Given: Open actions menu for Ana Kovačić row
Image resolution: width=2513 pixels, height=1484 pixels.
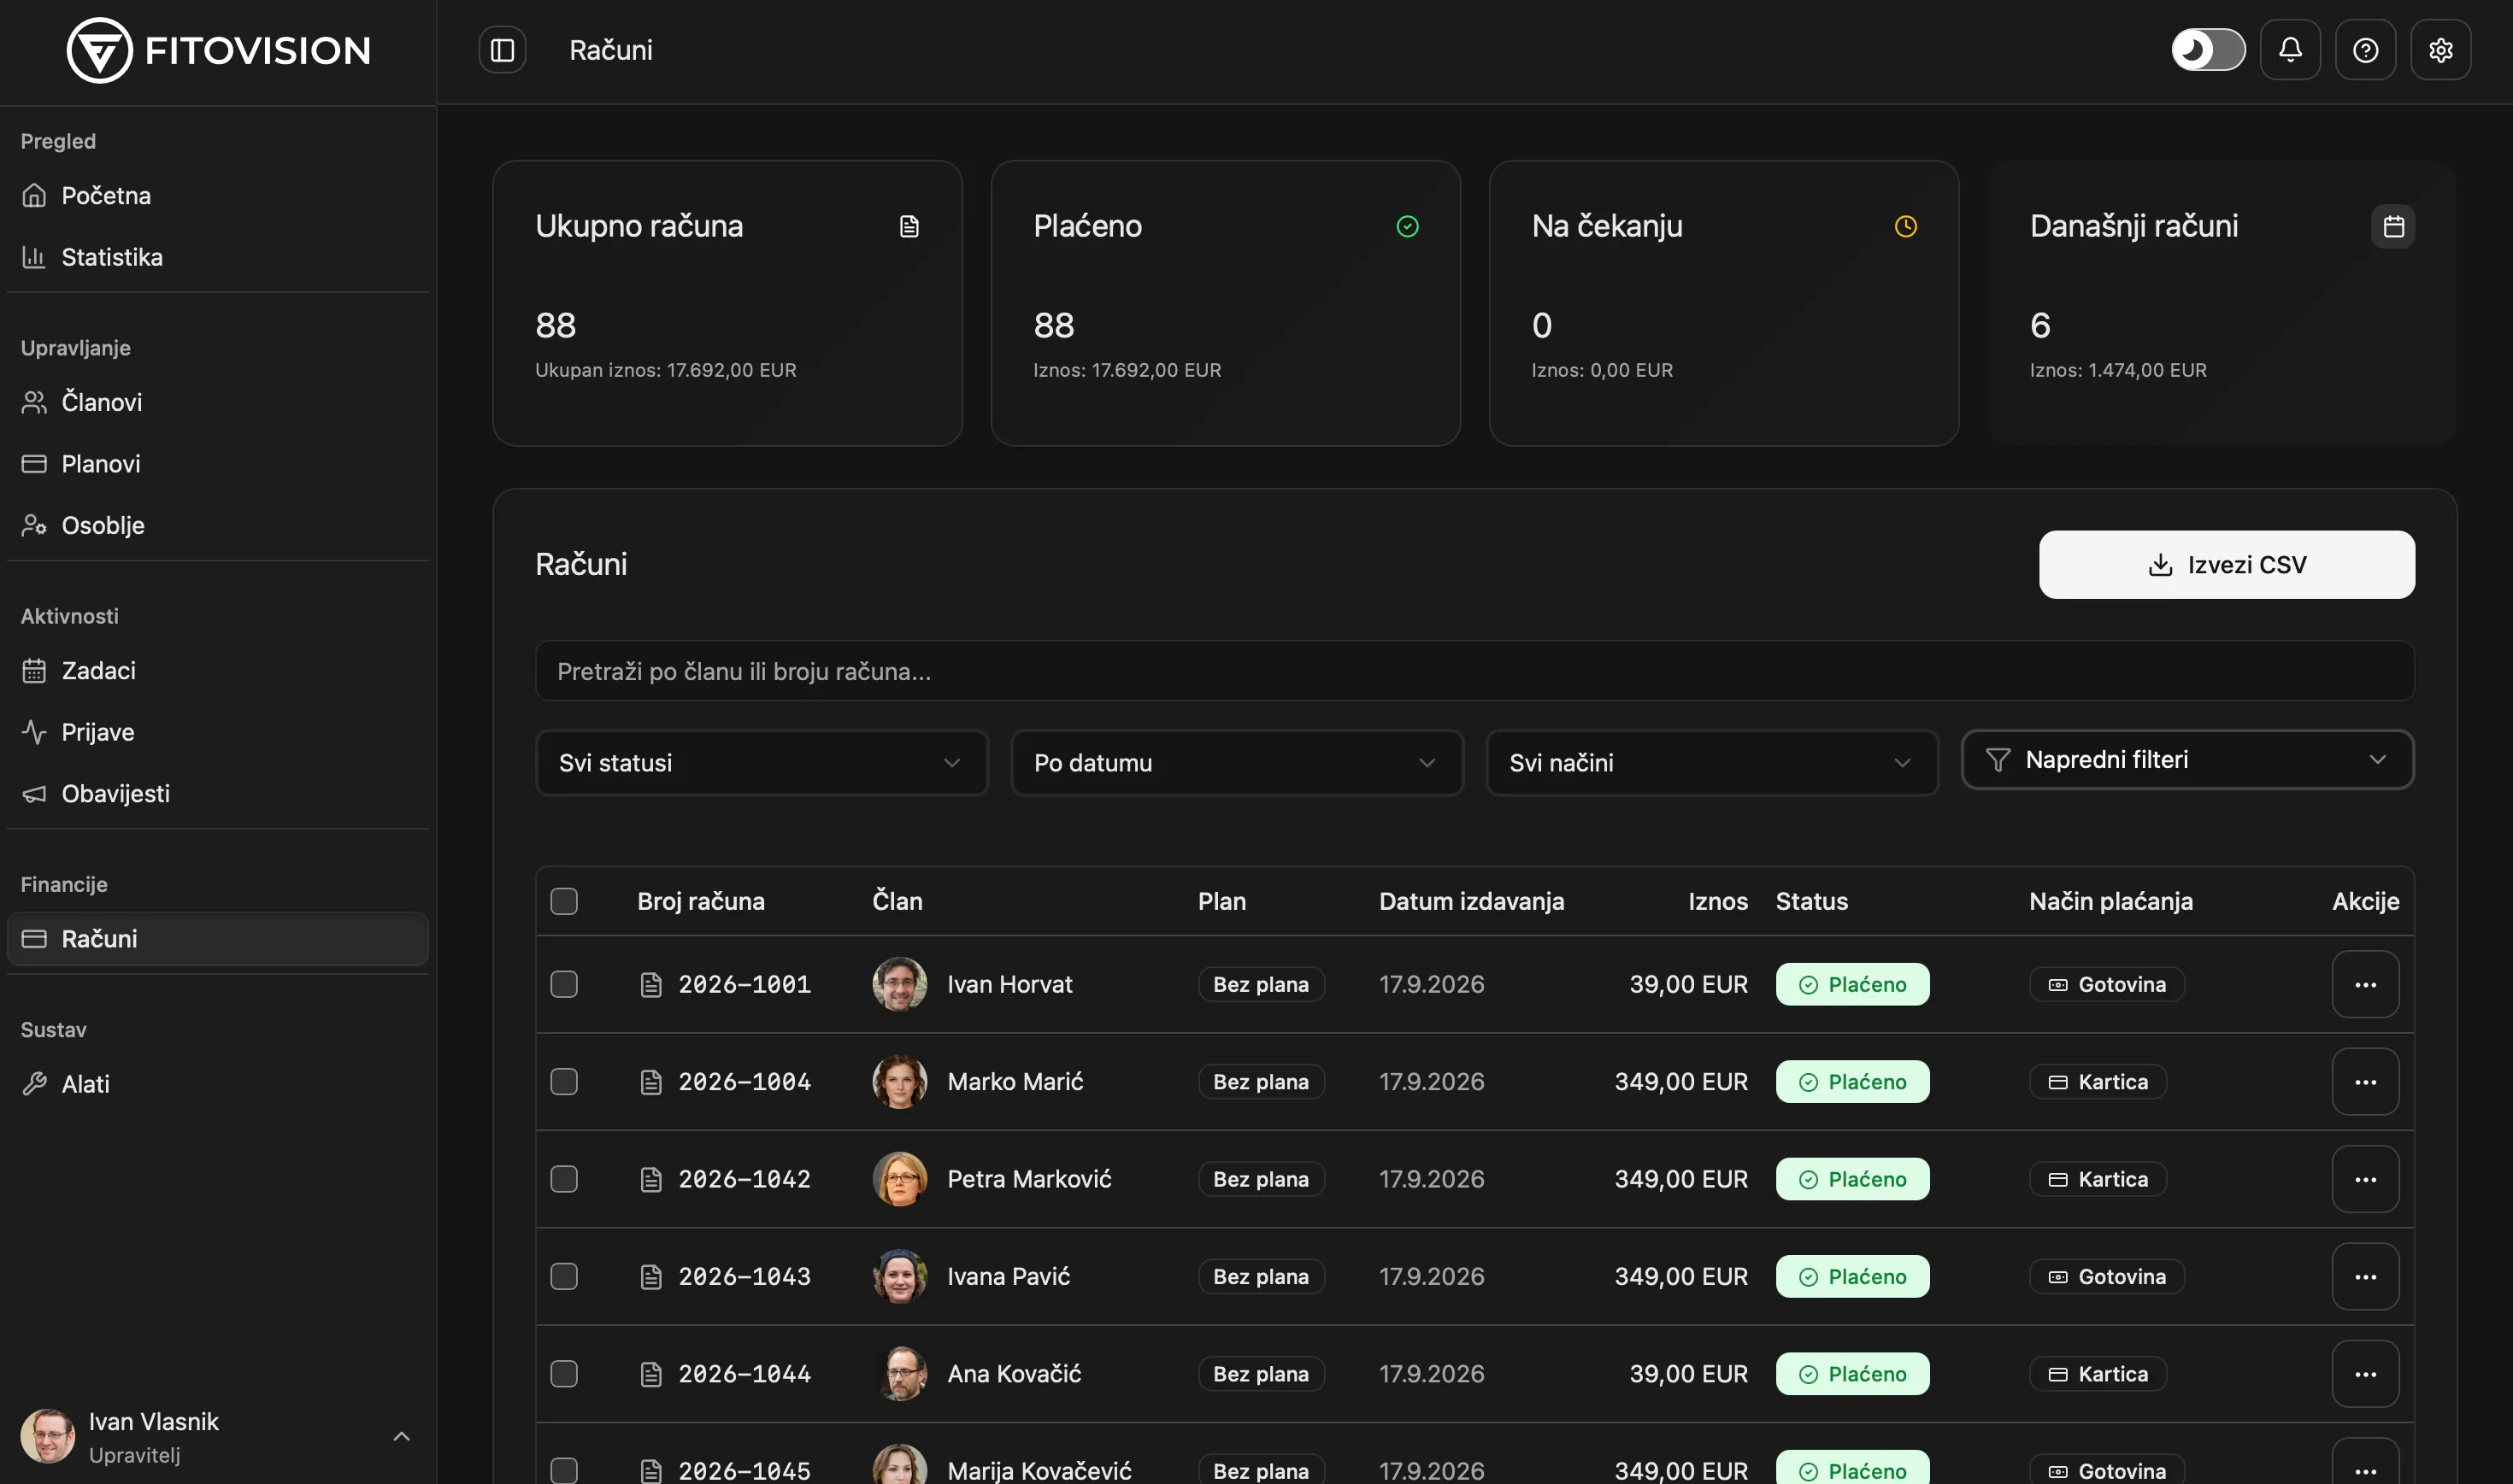Looking at the screenshot, I should click(2365, 1373).
